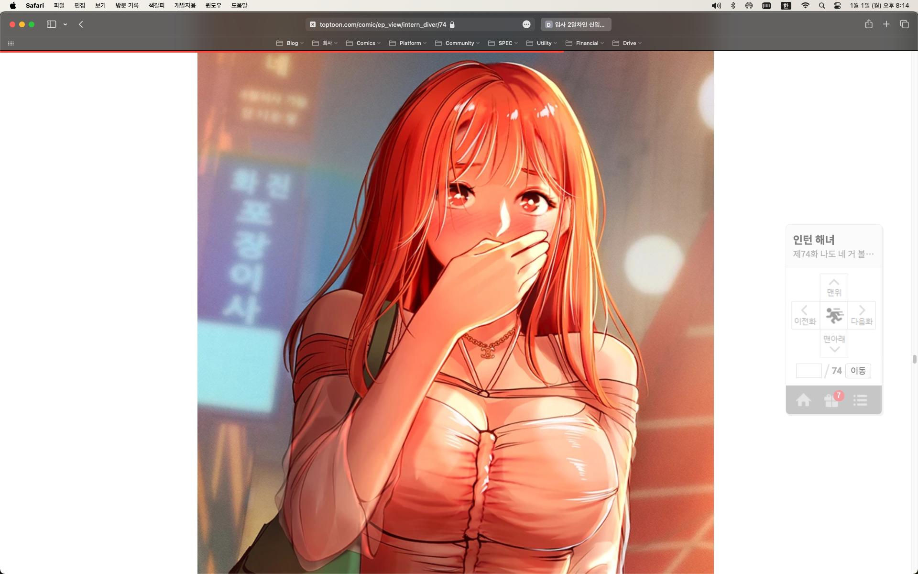
Task: Expand the Platform bookmarks folder
Action: 408,43
